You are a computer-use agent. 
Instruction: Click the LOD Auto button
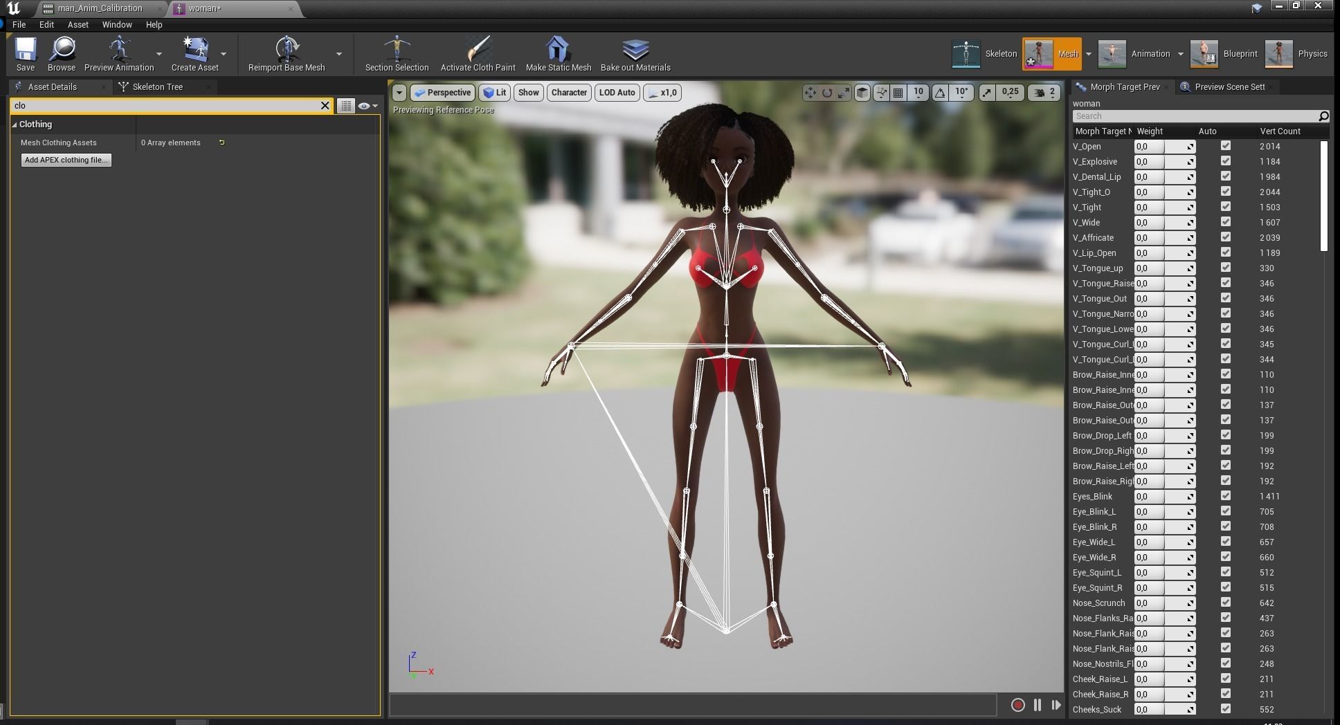point(617,93)
